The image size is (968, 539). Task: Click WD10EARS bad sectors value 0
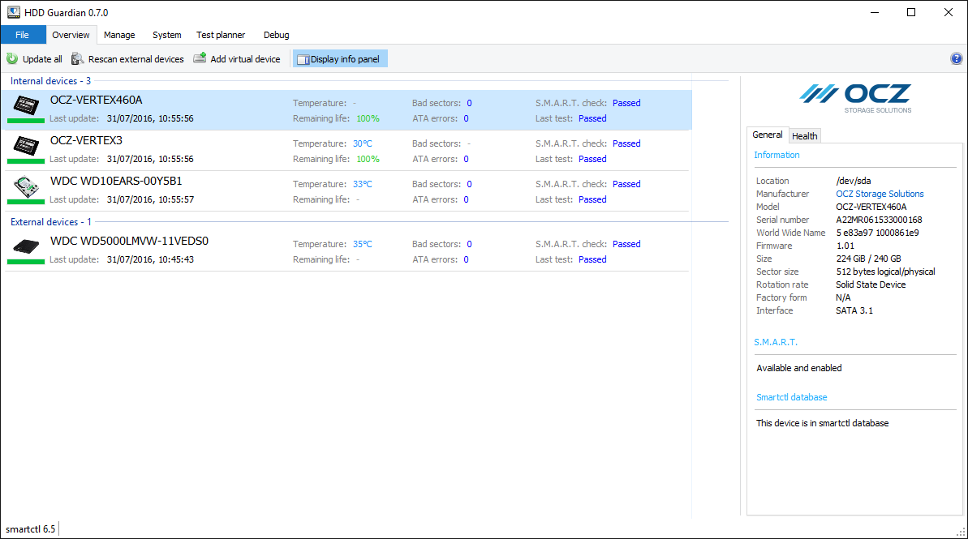(469, 184)
